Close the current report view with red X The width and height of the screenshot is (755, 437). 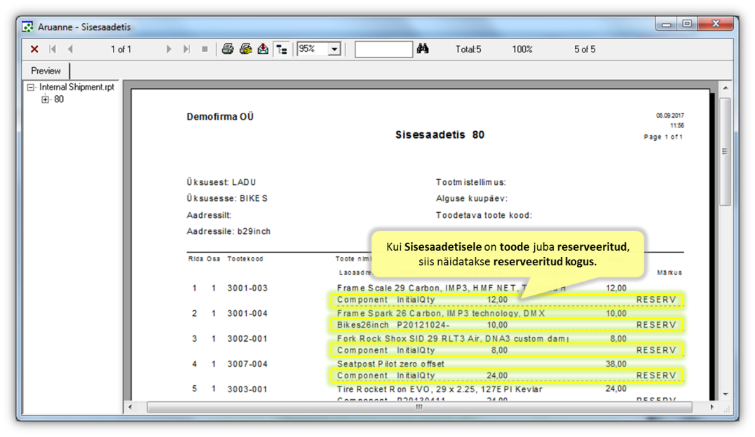(x=34, y=49)
